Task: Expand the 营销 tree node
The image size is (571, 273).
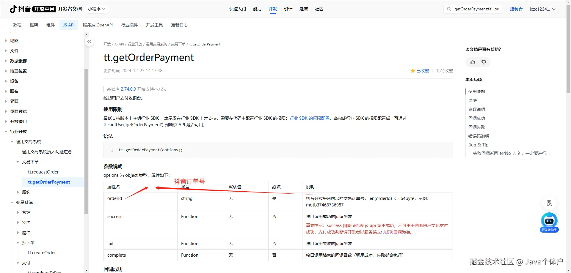Action: [18, 212]
